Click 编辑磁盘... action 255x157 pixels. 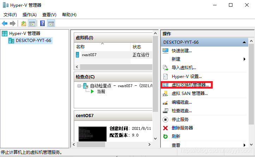(x=182, y=102)
